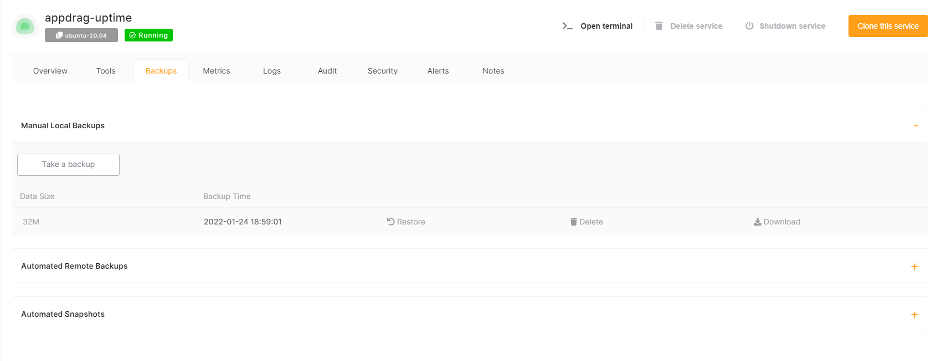Click the green Running status badge
Viewport: 931px width, 361px height.
148,35
